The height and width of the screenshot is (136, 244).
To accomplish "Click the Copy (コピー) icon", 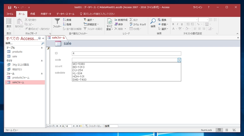I will (x=26, y=24).
